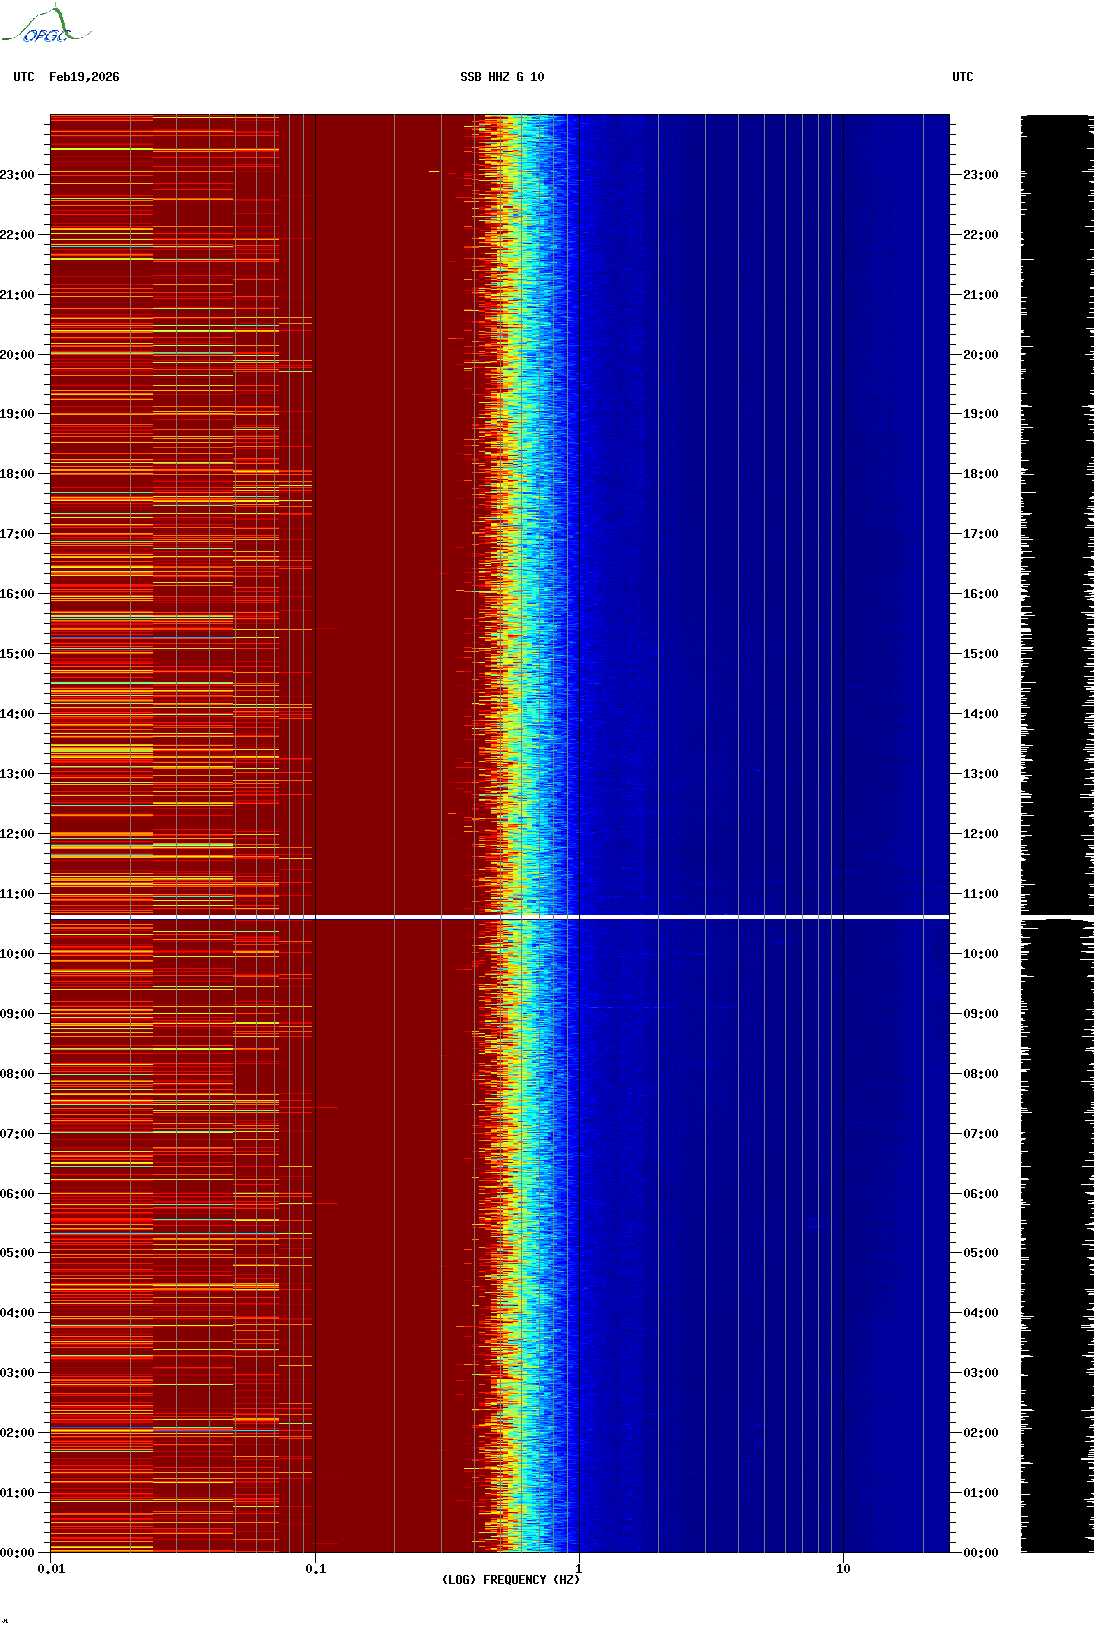The width and height of the screenshot is (1101, 1632).
Task: Click the 03:00 mark on right time axis
Action: coord(980,1373)
